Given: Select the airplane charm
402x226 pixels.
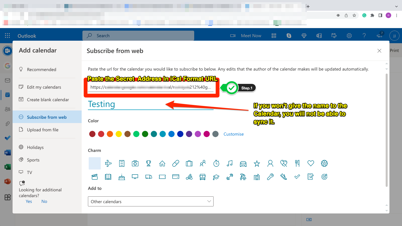Looking at the screenshot, I should [108, 163].
